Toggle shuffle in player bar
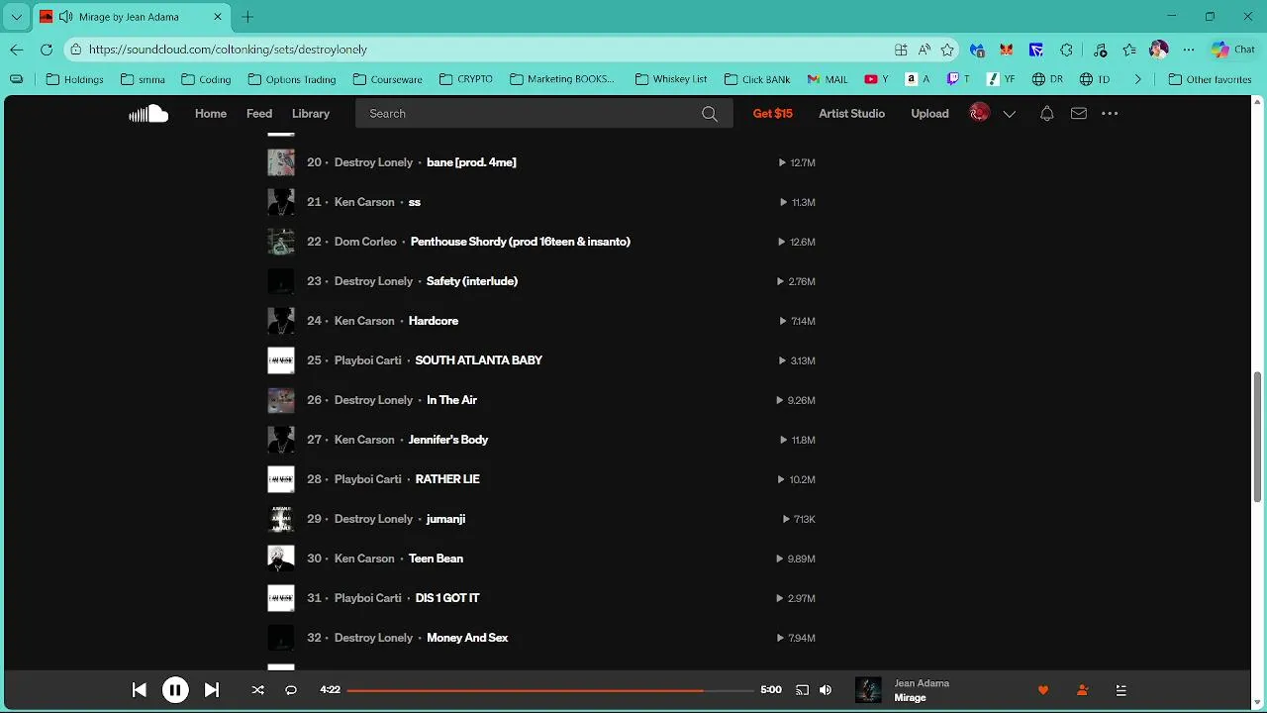This screenshot has height=713, width=1267. pyautogui.click(x=258, y=690)
